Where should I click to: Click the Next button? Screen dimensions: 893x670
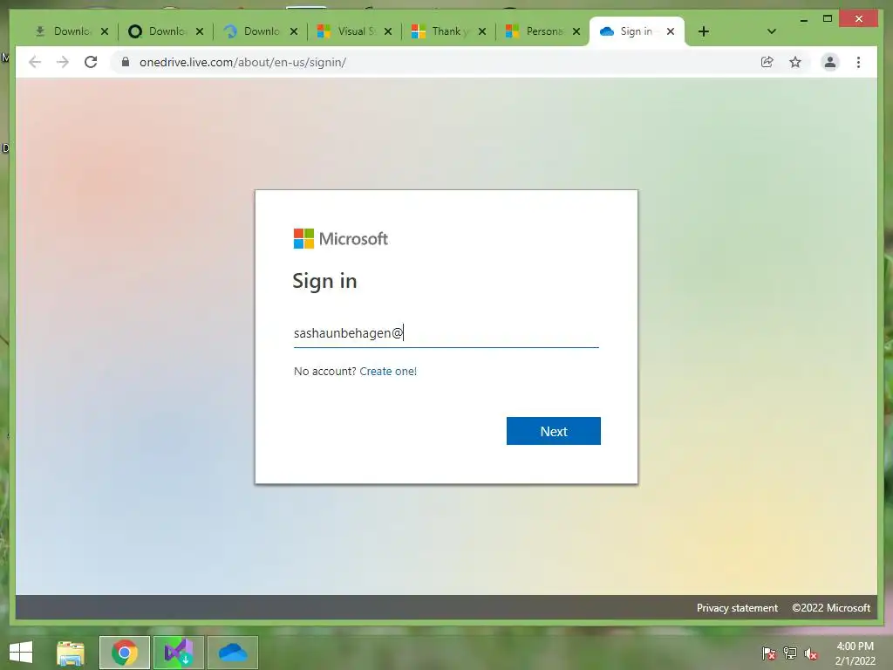[x=554, y=431]
